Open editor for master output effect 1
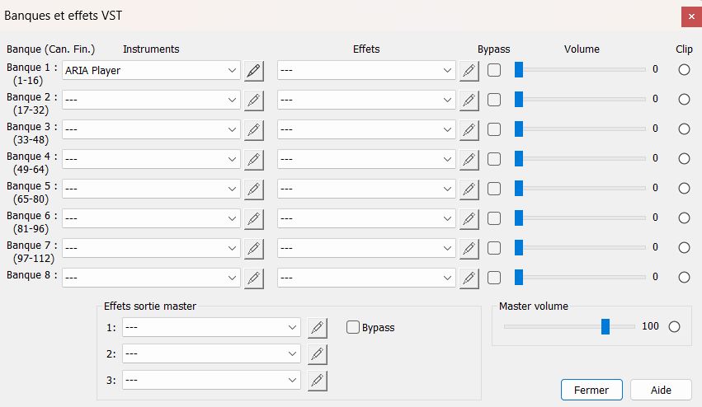This screenshot has height=407, width=702. (x=318, y=328)
